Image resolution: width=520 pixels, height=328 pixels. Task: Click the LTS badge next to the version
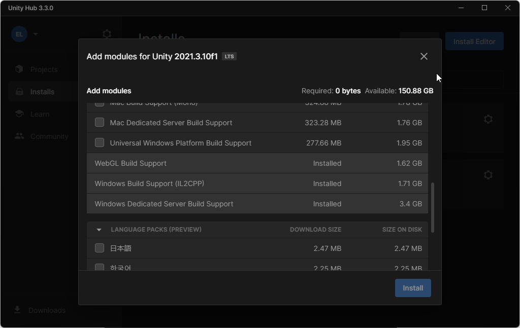tap(229, 56)
